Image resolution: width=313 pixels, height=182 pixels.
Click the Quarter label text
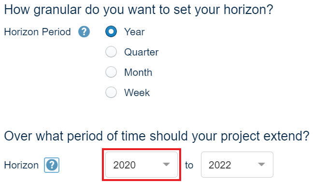pyautogui.click(x=142, y=52)
